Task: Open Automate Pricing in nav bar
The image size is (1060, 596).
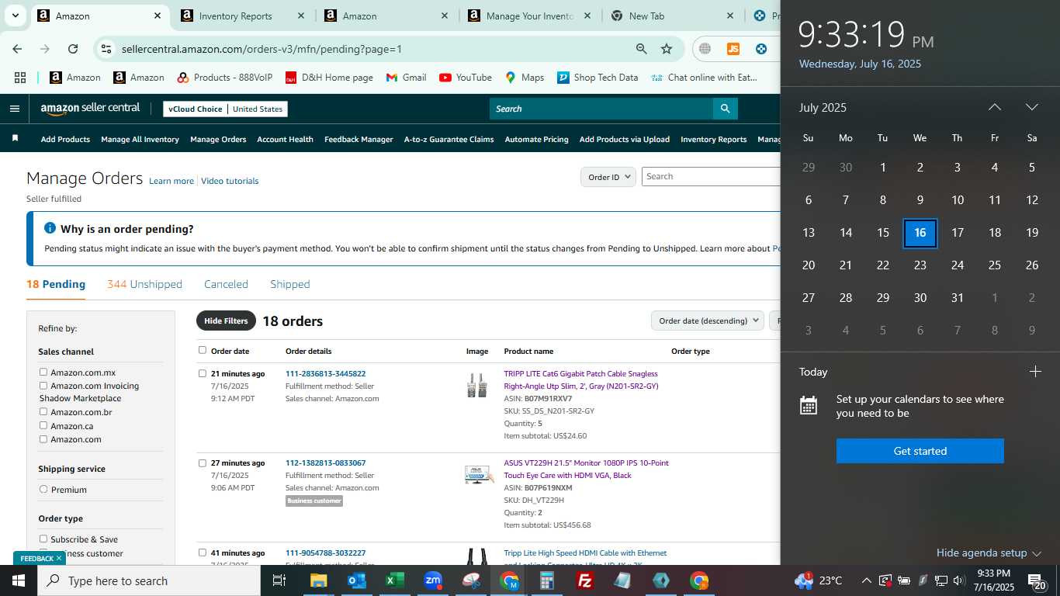Action: point(536,139)
